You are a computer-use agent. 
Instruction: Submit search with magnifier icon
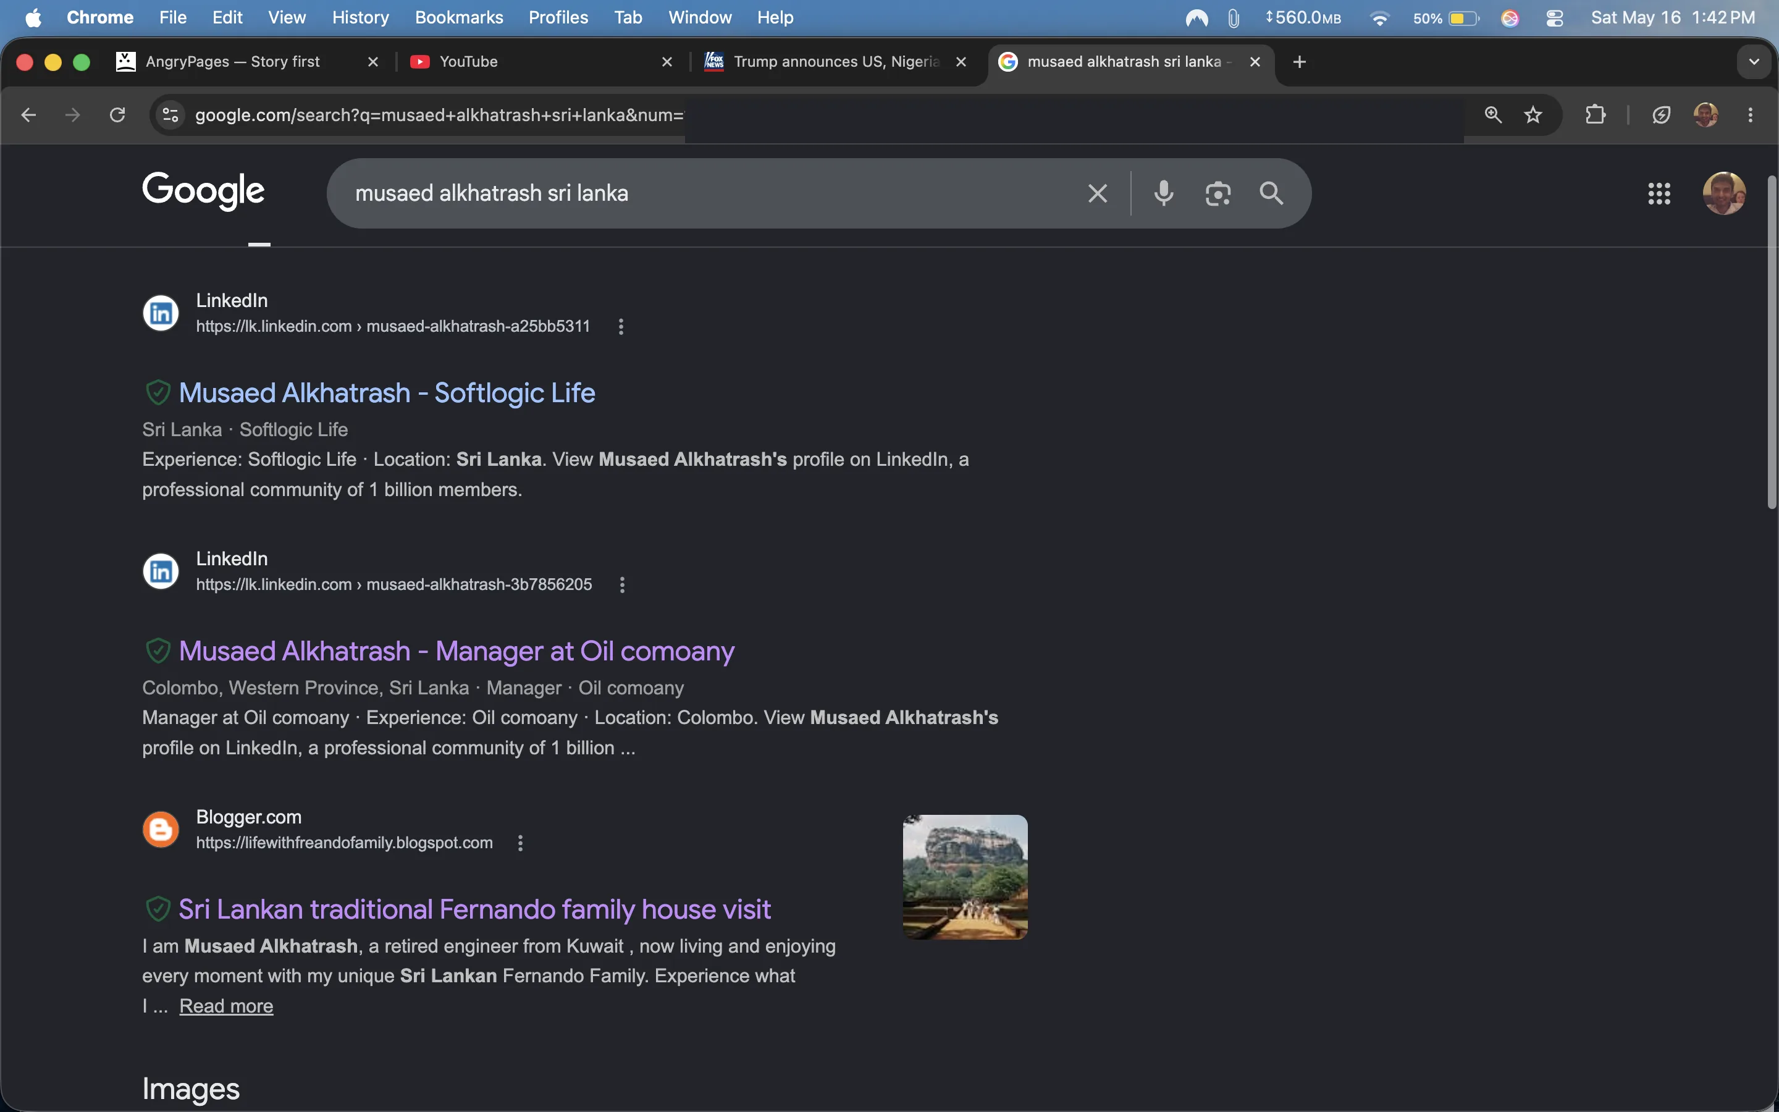point(1272,193)
